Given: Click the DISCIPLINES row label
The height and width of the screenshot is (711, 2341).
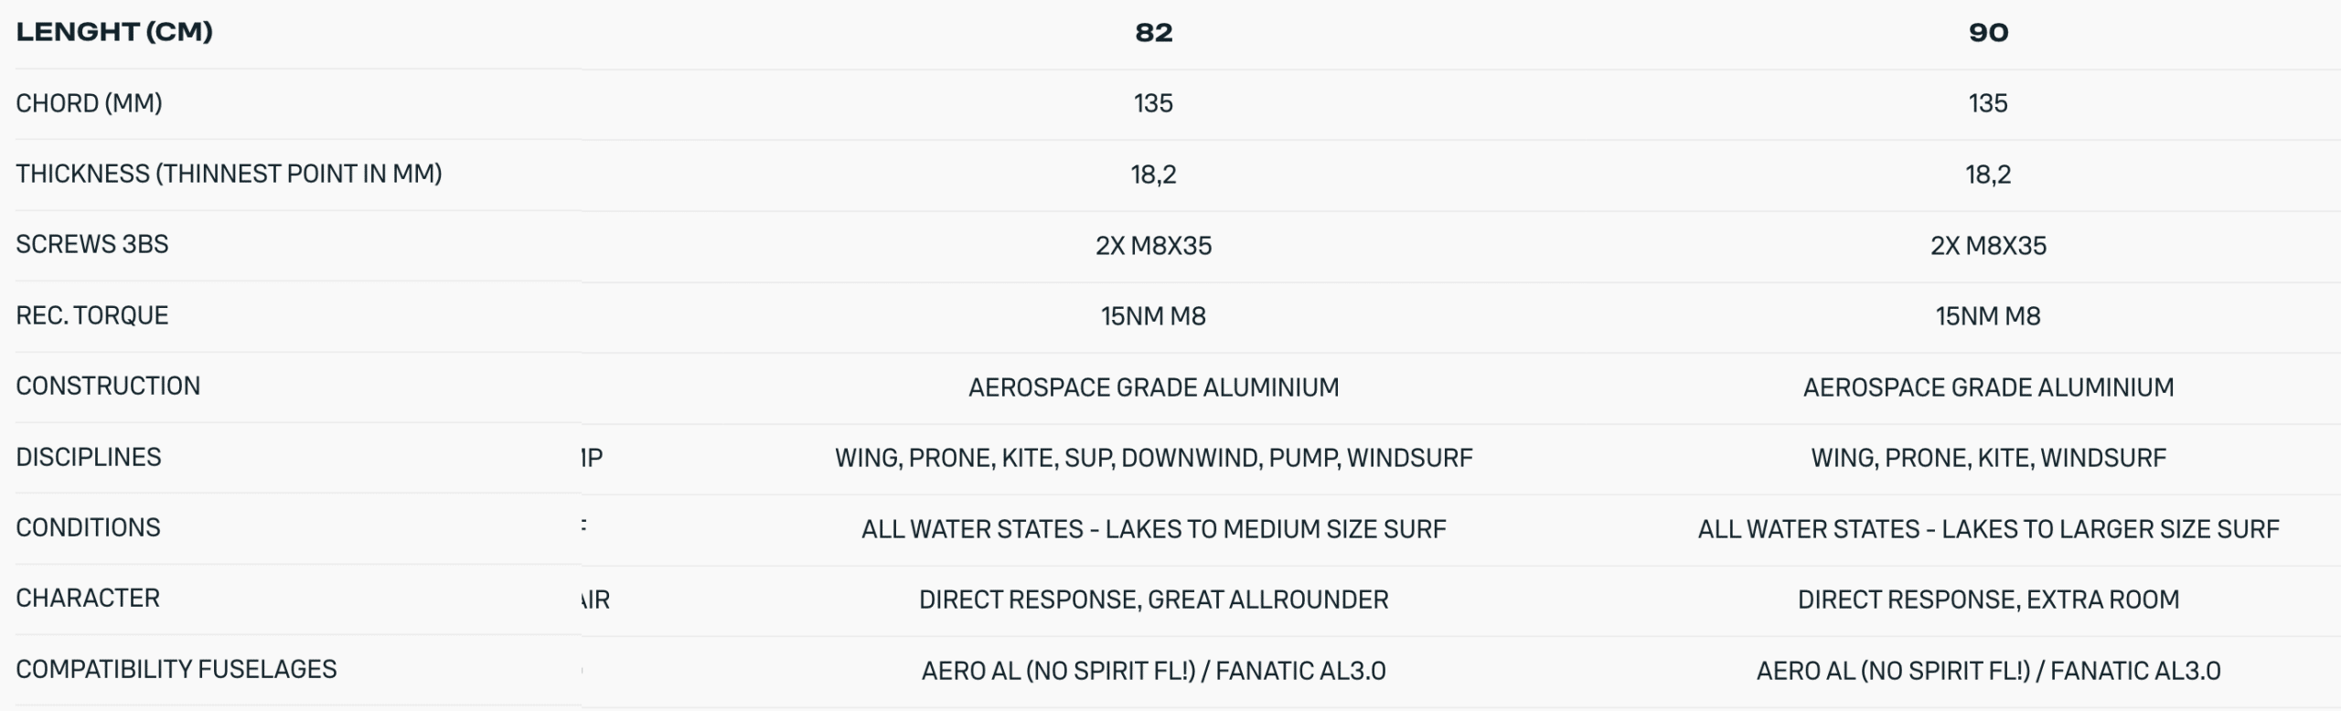Looking at the screenshot, I should click(x=89, y=457).
